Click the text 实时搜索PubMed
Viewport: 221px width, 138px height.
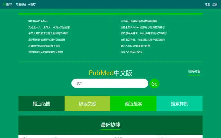[x=38, y=21]
